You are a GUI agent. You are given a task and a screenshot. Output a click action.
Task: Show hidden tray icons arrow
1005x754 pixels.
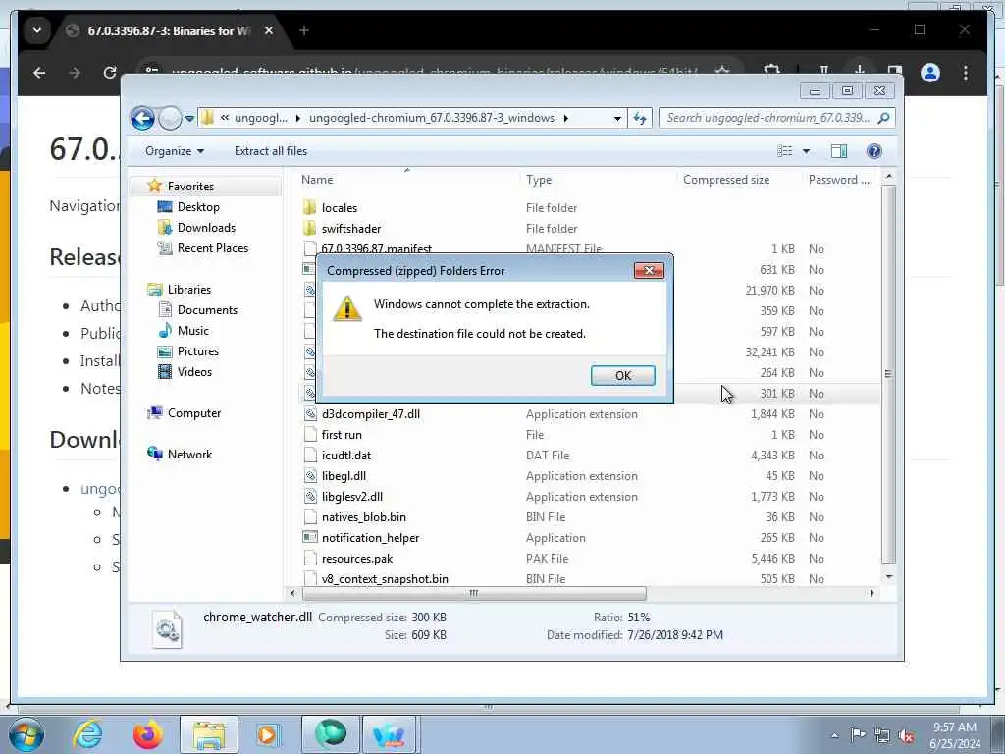(834, 735)
